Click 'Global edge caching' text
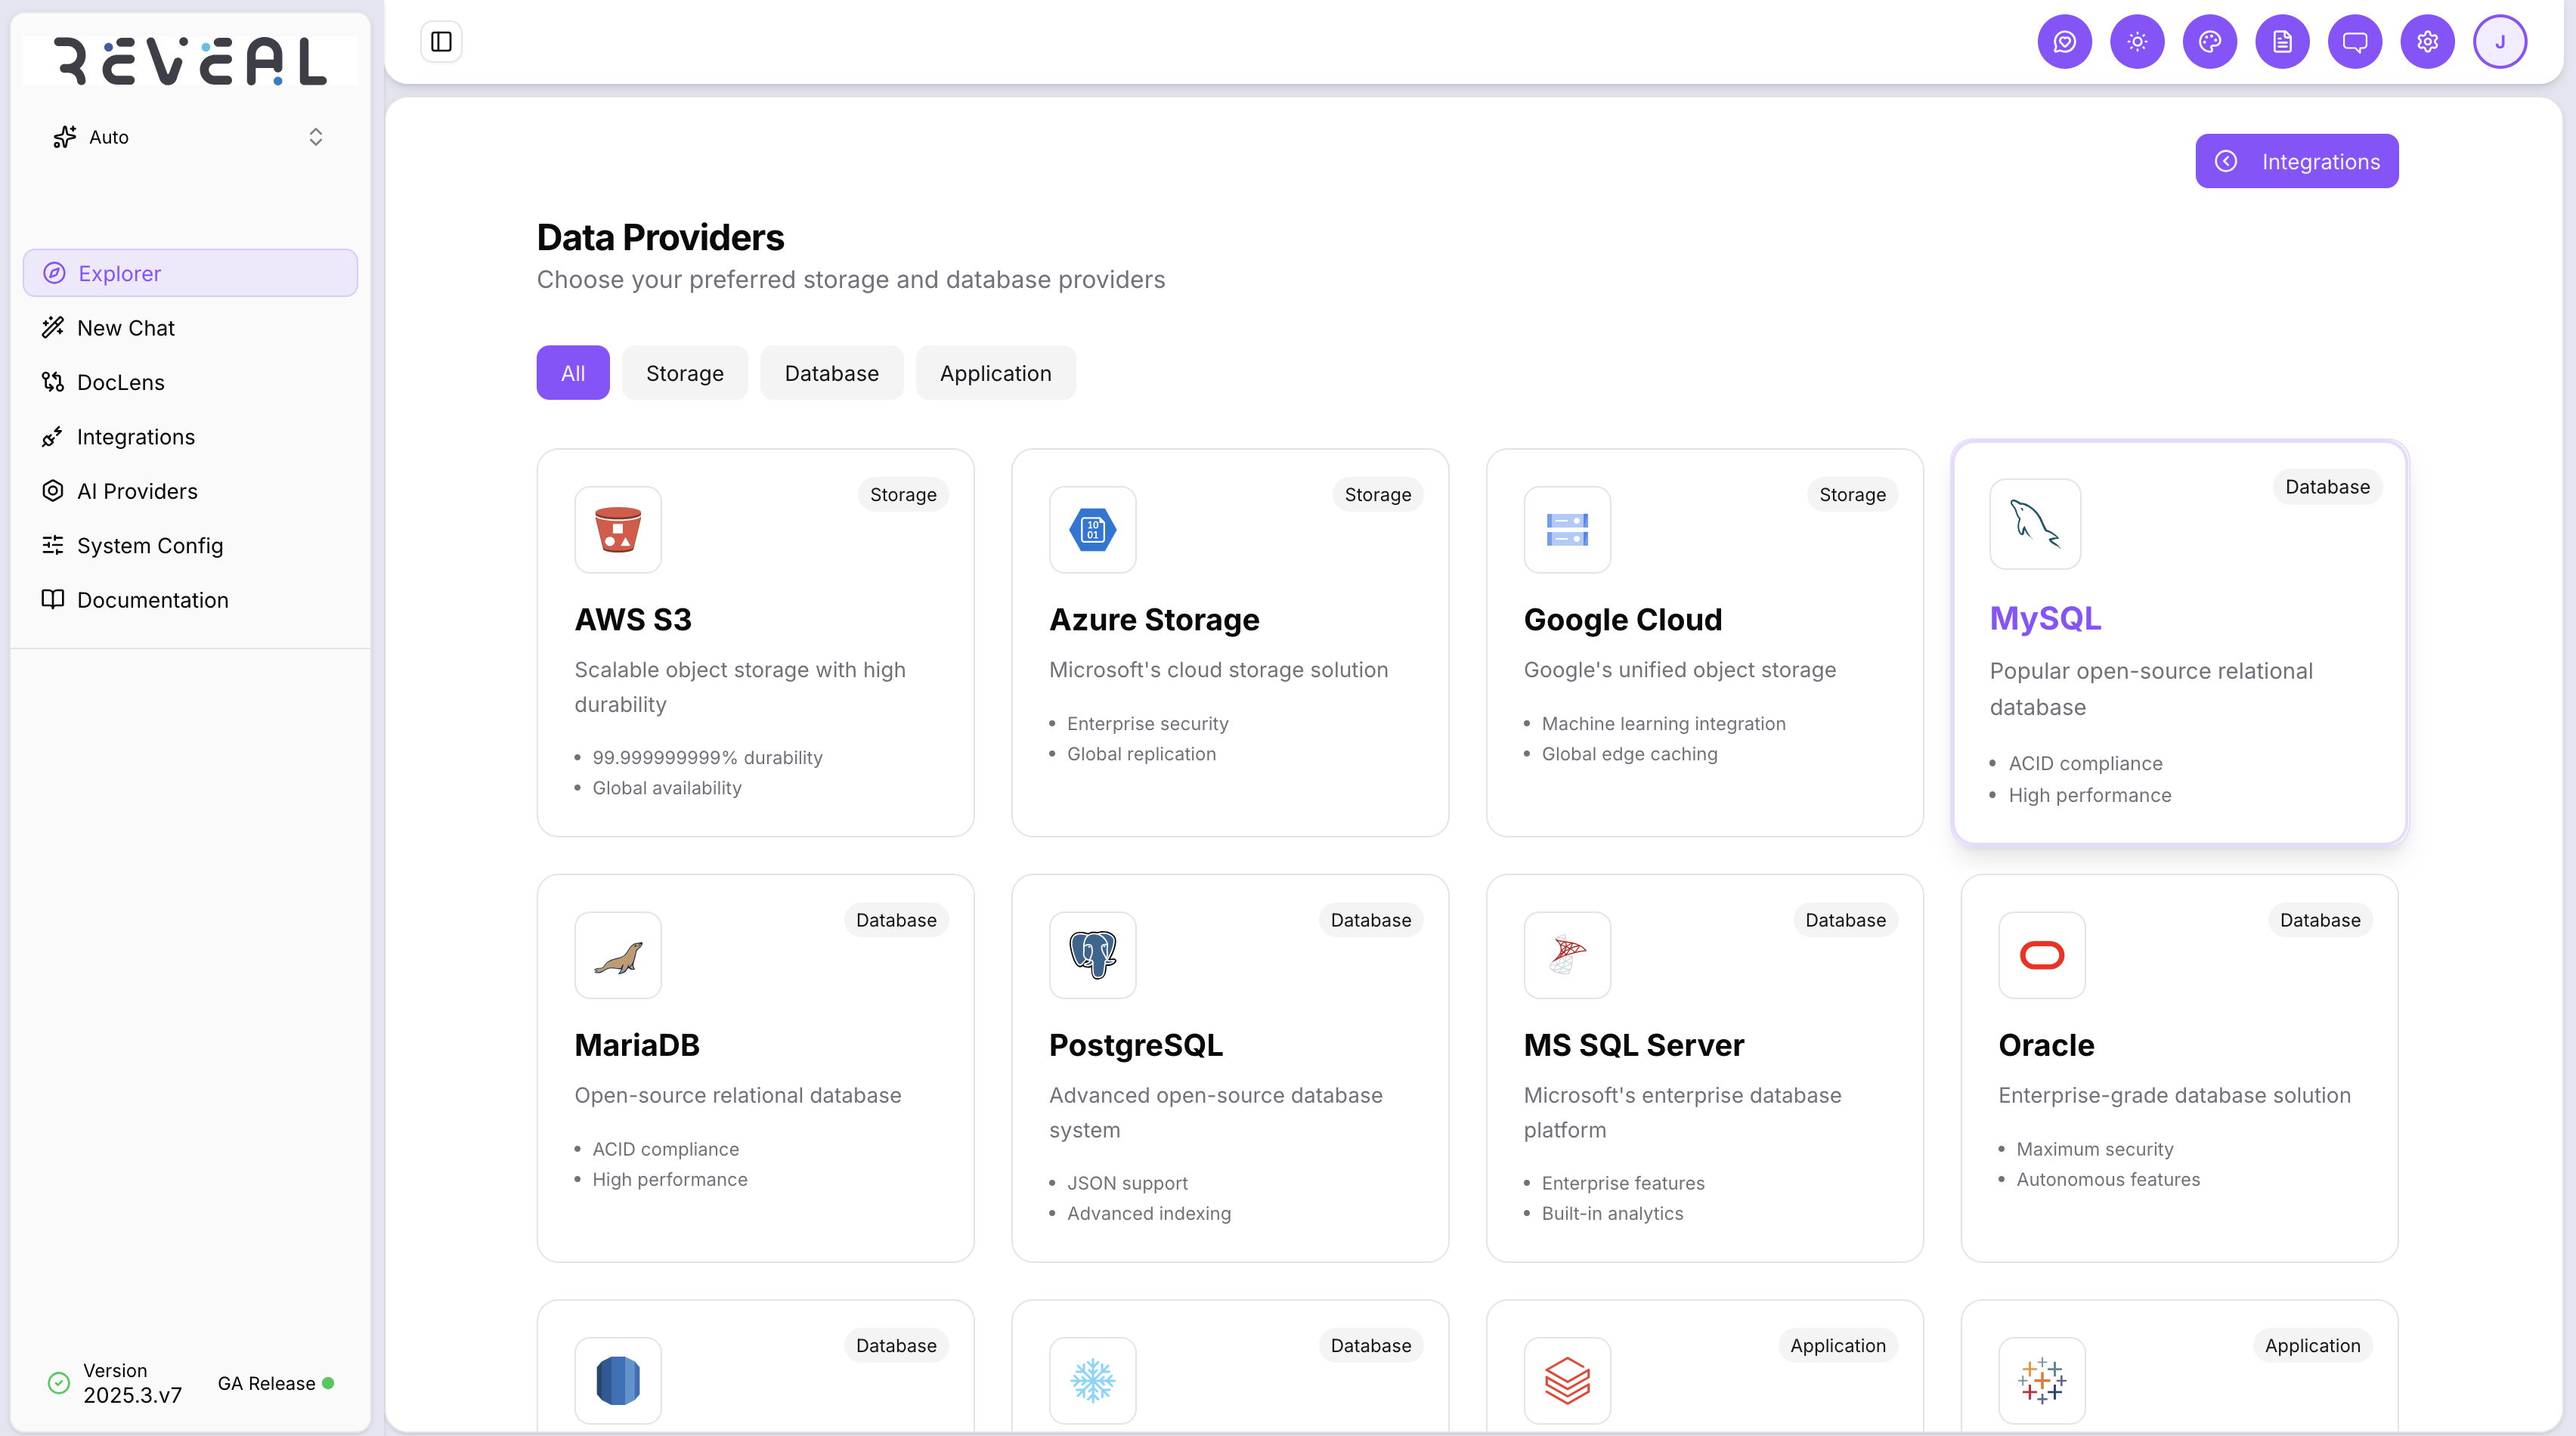2576x1436 pixels. click(x=1629, y=754)
